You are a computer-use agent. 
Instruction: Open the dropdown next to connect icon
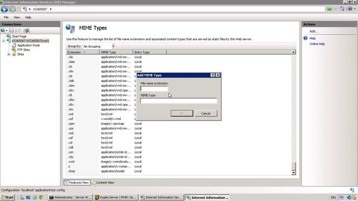6,31
